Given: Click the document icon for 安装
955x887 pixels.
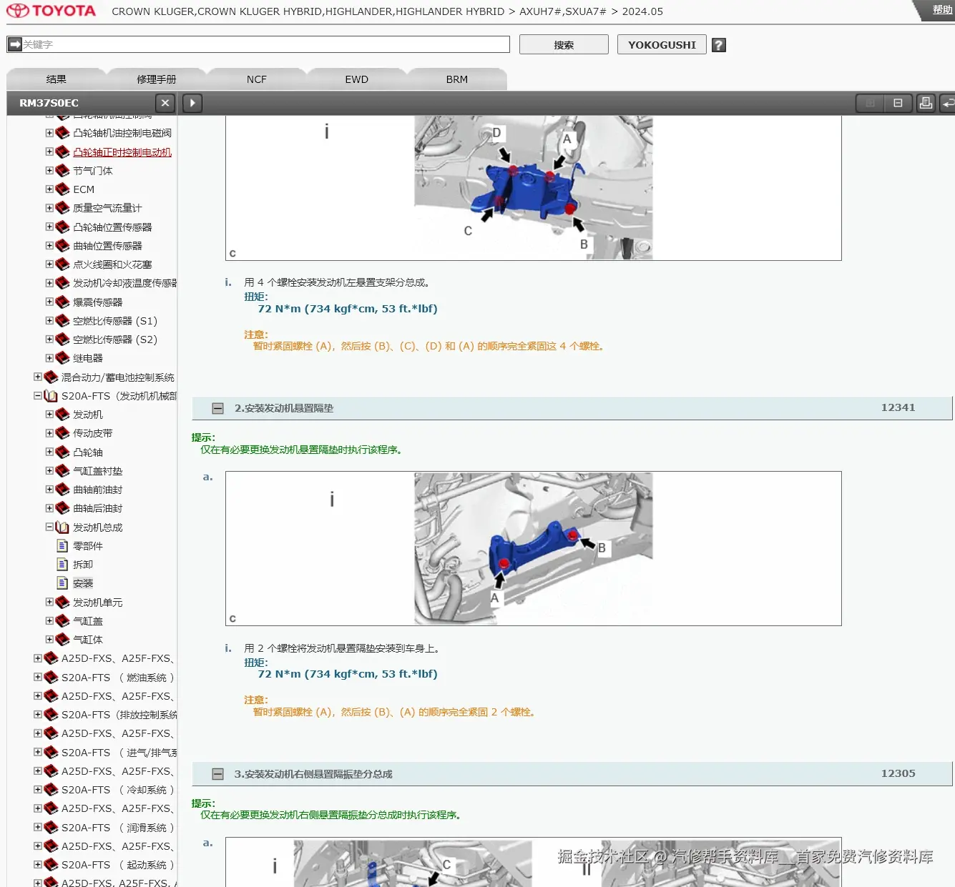Looking at the screenshot, I should tap(63, 583).
